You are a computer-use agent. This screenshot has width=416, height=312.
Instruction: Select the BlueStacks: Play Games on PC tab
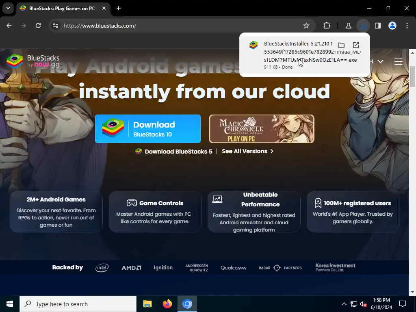[x=62, y=8]
